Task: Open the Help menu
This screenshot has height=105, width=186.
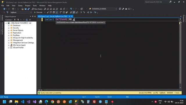Action: (x=50, y=6)
